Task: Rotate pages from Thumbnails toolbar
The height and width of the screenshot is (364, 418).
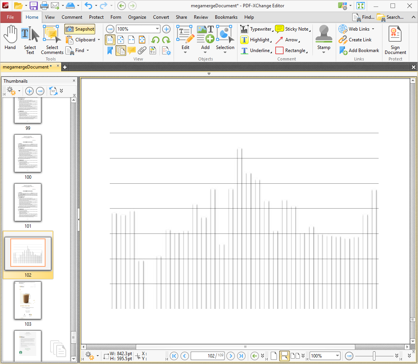Action: (53, 91)
